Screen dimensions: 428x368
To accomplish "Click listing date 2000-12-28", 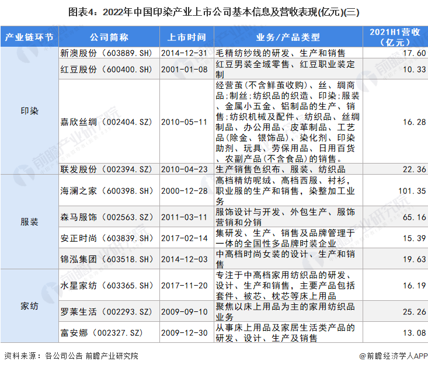I will [185, 191].
